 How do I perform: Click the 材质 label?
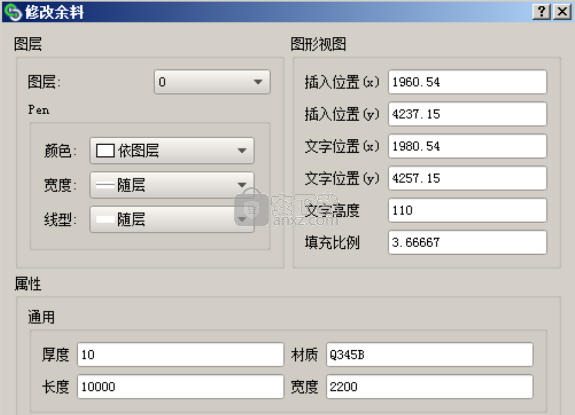coord(304,355)
